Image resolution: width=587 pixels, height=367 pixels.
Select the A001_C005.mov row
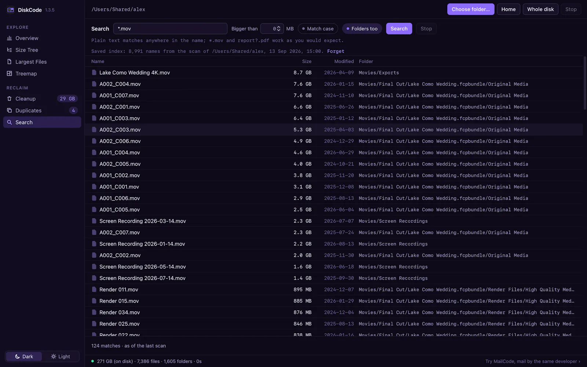[334, 210]
